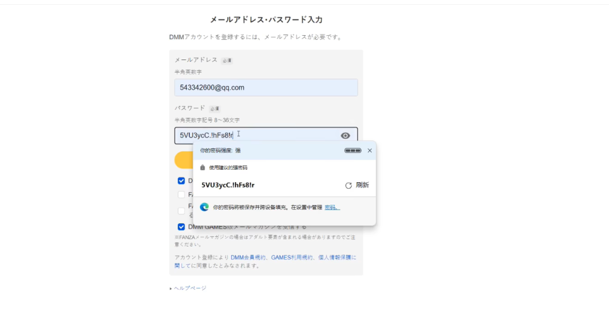609x325 pixels.
Task: Click the 半角英数字記号 8〜36文字 hint
Action: point(207,120)
